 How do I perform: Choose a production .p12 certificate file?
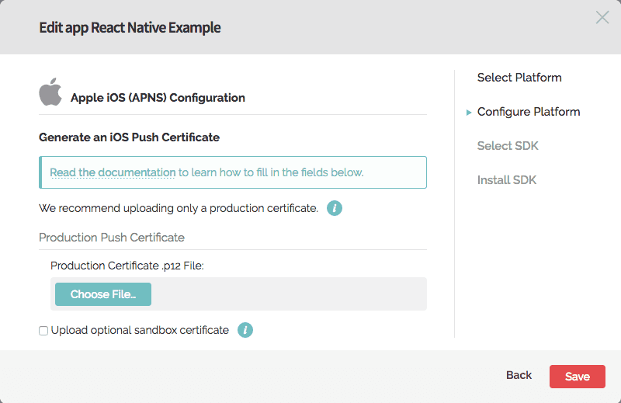point(103,294)
